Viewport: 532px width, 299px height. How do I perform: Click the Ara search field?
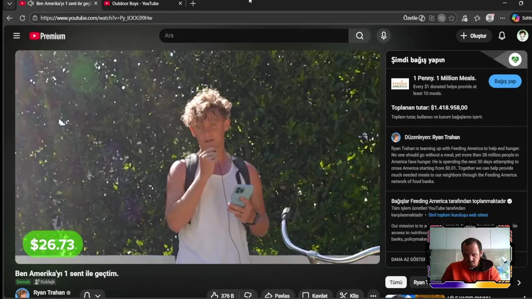point(254,36)
